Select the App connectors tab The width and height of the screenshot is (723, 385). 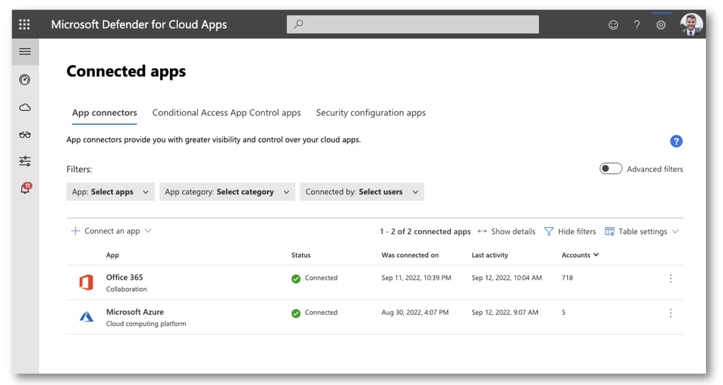104,113
